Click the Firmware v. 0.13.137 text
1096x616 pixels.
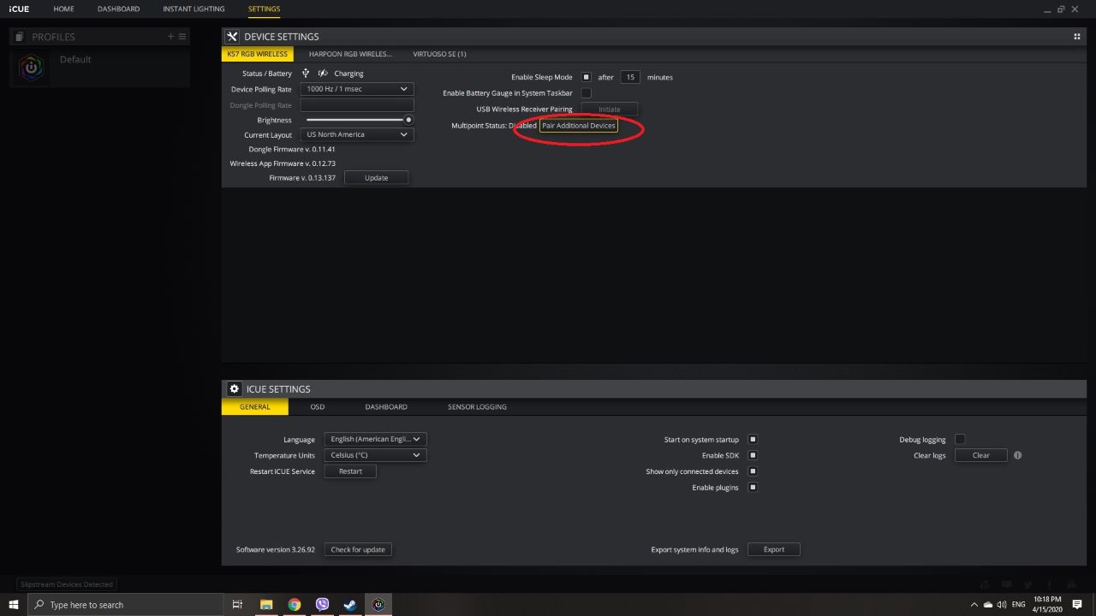coord(302,178)
